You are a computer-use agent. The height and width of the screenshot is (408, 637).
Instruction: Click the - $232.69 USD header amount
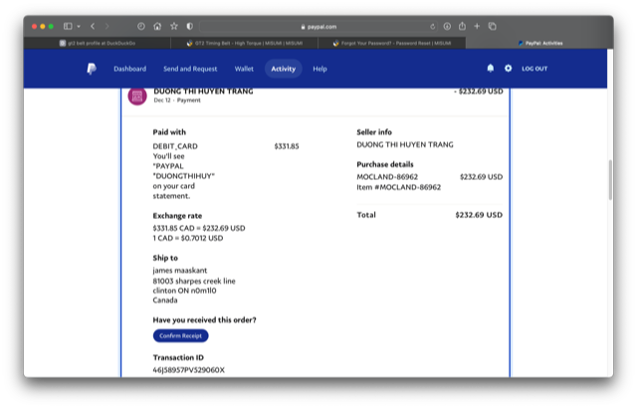[x=478, y=92]
